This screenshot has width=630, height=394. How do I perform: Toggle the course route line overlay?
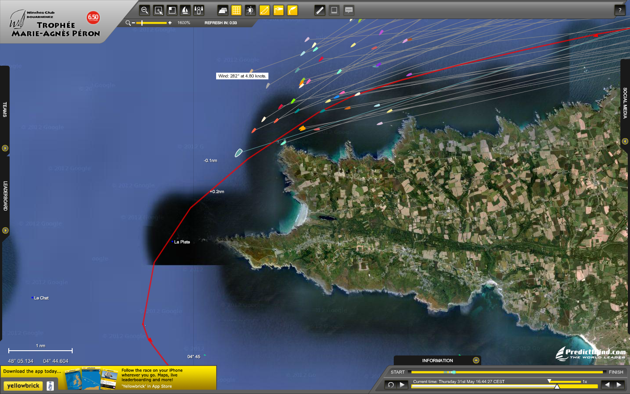pos(264,10)
